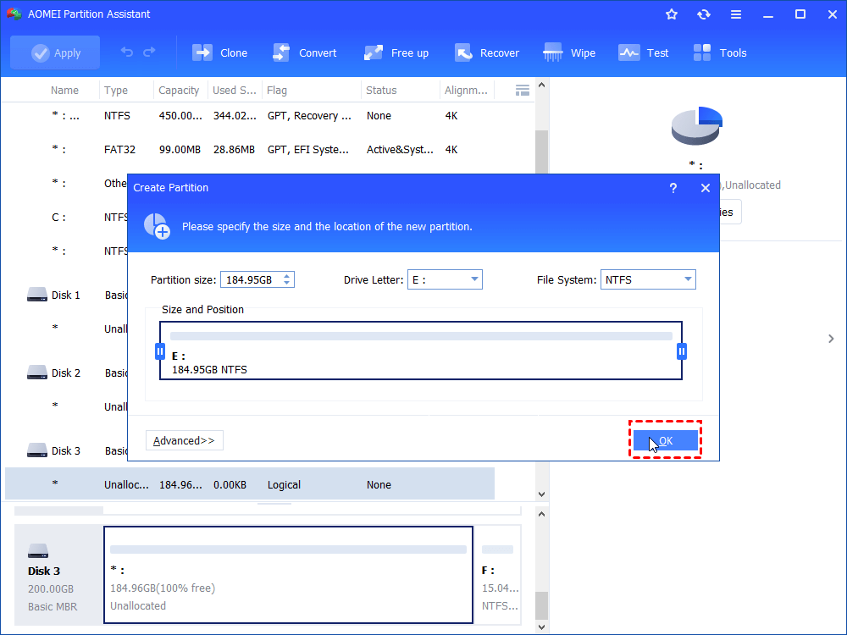Open the Drive Letter dropdown
Image resolution: width=847 pixels, height=635 pixels.
click(x=445, y=279)
